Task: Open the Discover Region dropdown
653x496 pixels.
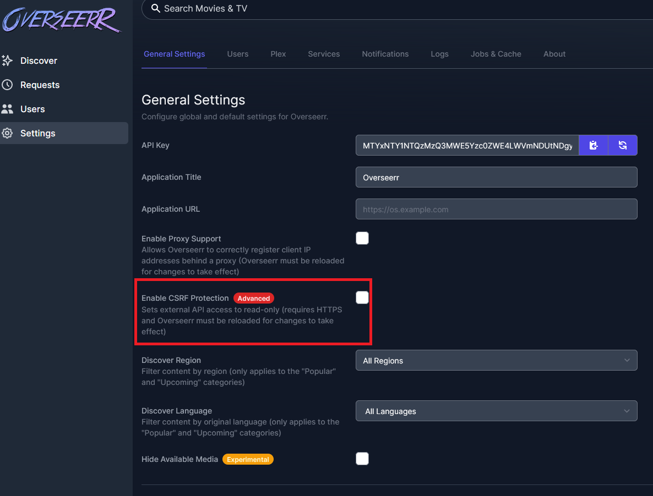Action: coord(496,360)
